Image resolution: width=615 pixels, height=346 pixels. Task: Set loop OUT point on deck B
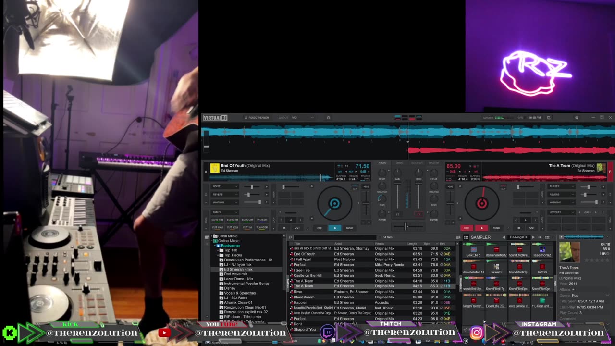532,228
